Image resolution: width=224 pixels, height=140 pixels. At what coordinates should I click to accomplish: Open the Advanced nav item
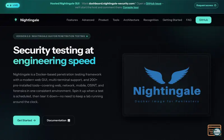pos(88,20)
